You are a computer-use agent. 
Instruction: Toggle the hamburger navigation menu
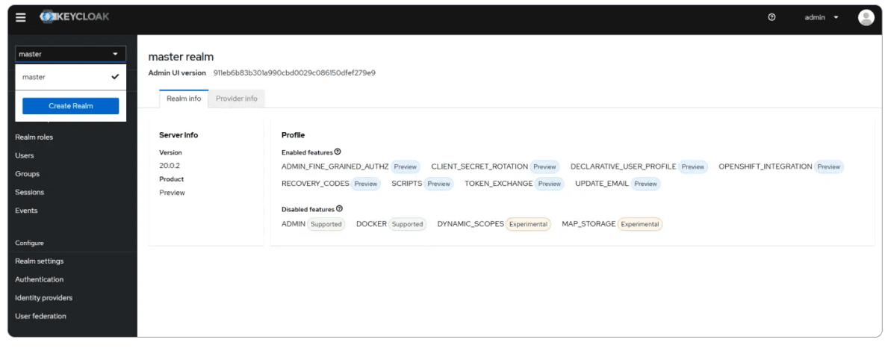pos(21,18)
